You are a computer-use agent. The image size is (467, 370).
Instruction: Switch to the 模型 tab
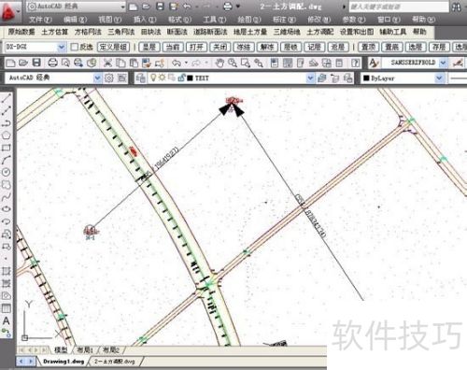pos(61,349)
